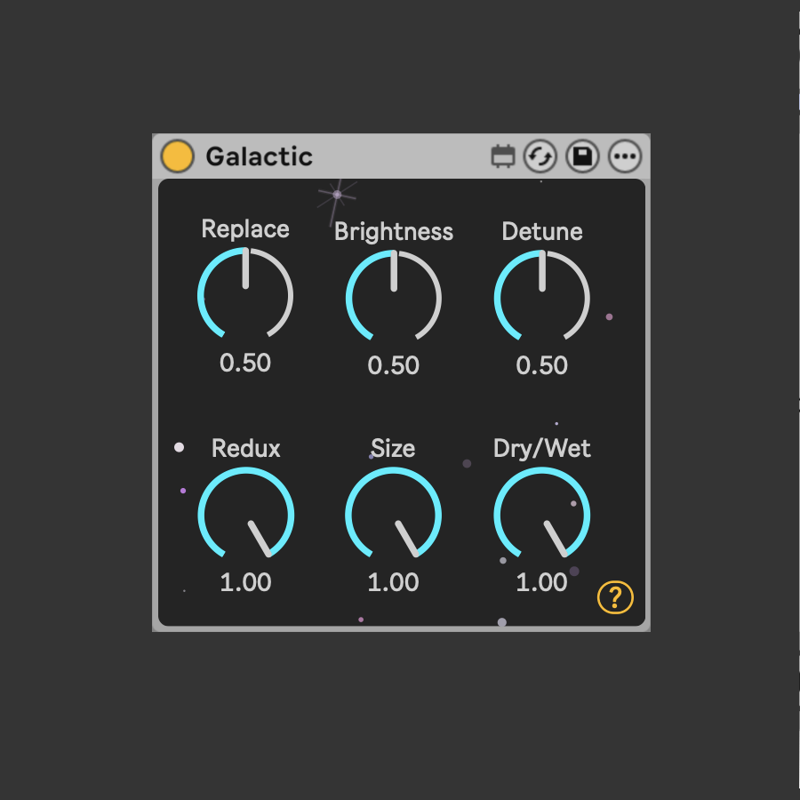Image resolution: width=800 pixels, height=800 pixels.
Task: Select the Brightness value field showing 0.50
Action: click(x=393, y=365)
